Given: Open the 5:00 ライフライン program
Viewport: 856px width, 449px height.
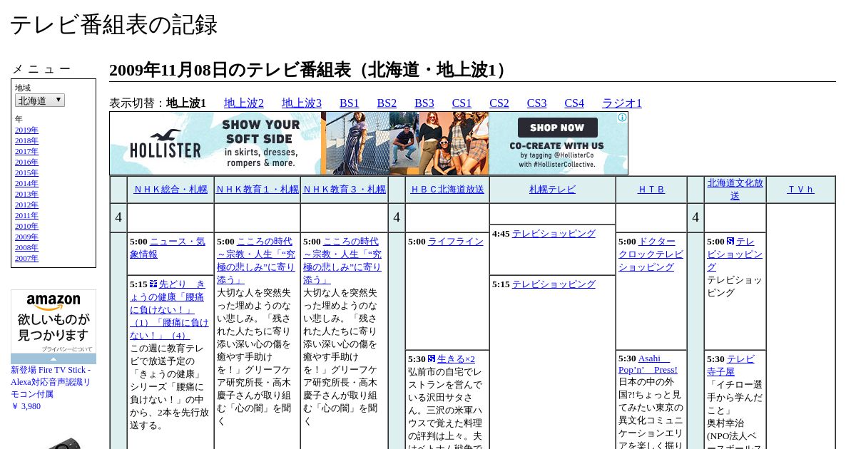Looking at the screenshot, I should tap(456, 241).
